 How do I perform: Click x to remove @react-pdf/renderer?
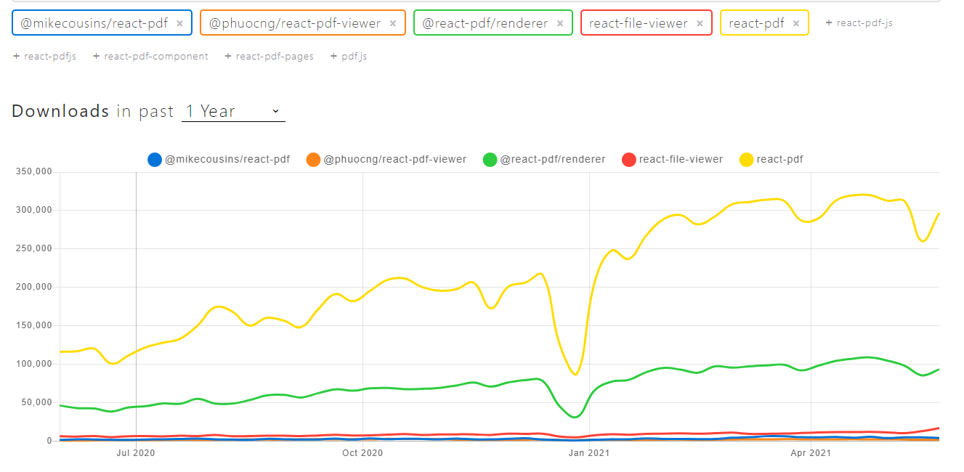coord(560,23)
